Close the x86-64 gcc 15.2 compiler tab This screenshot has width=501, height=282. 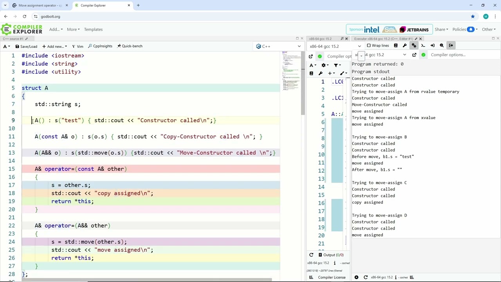[x=346, y=39]
